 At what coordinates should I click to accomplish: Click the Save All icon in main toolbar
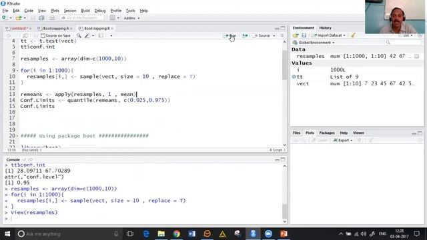(x=41, y=18)
